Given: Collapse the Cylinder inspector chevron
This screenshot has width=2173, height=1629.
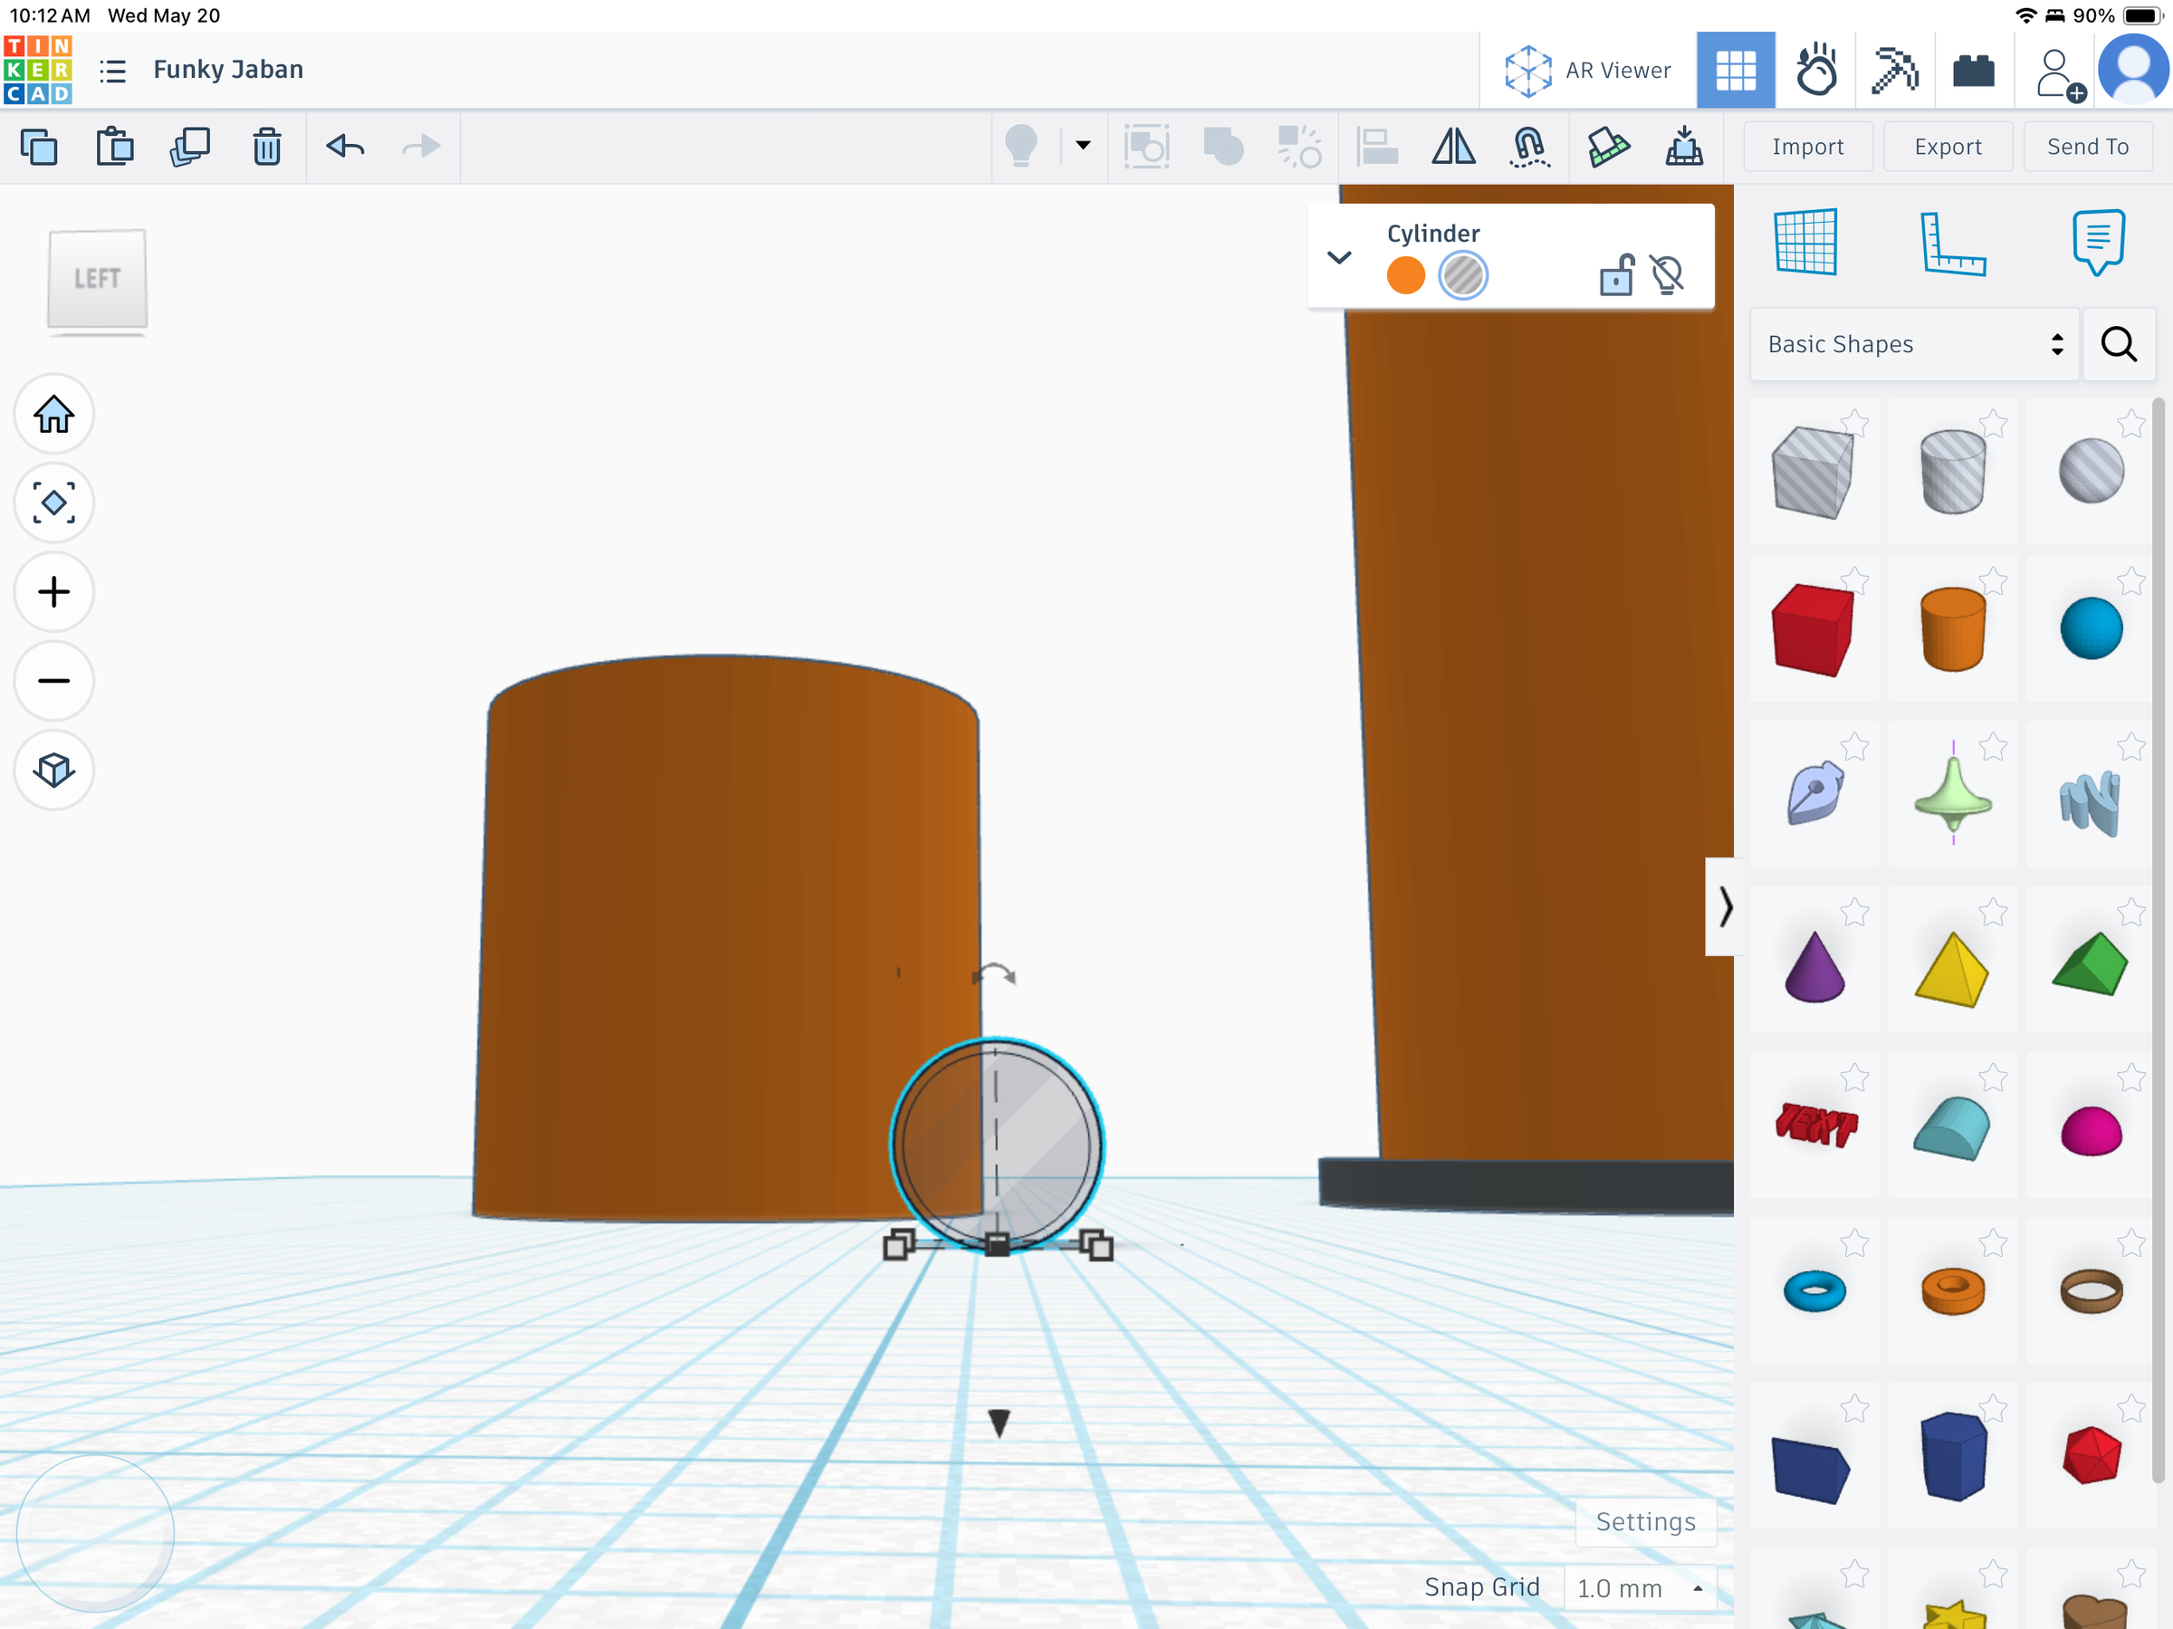Looking at the screenshot, I should [x=1339, y=257].
